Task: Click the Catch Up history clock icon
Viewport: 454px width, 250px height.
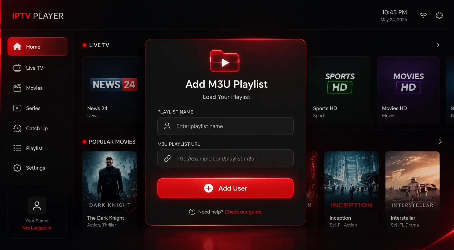Action: click(17, 128)
